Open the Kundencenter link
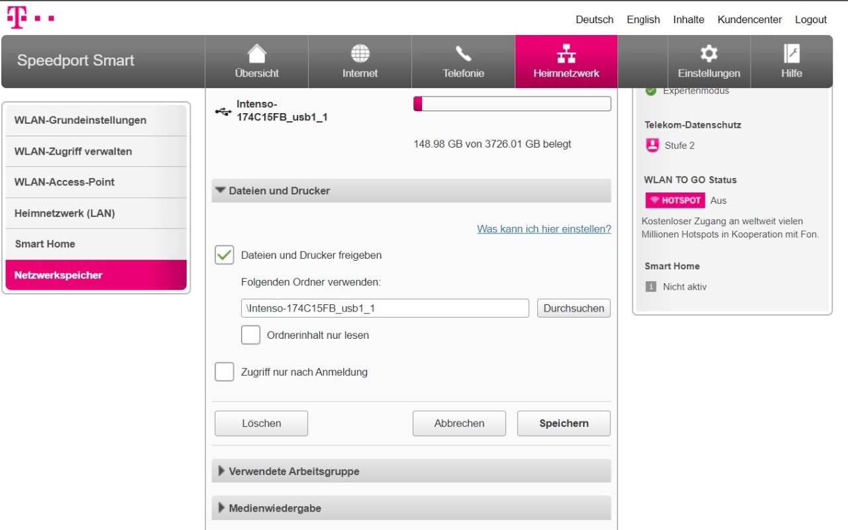This screenshot has width=848, height=530. coord(749,20)
